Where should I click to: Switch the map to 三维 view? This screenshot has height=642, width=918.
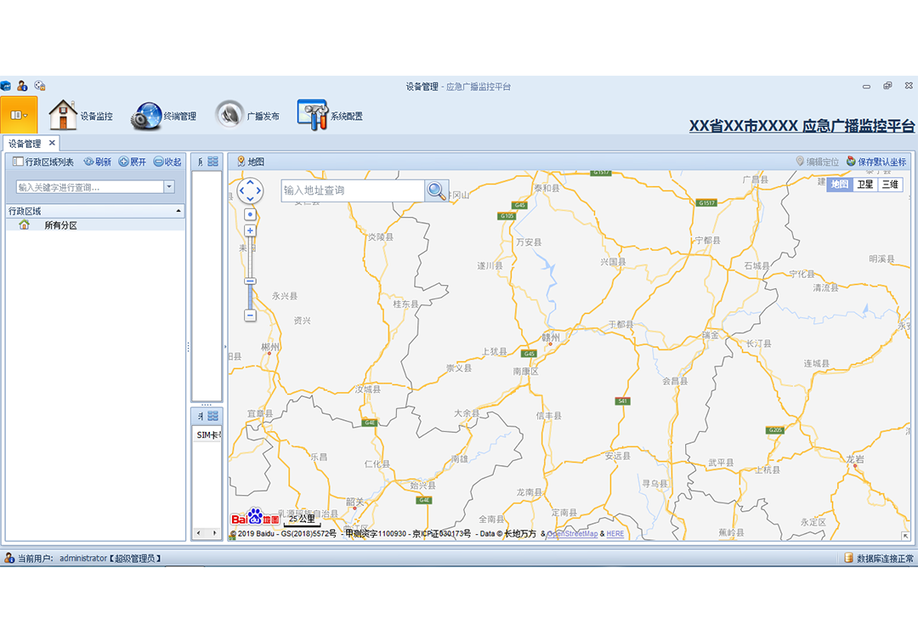890,185
